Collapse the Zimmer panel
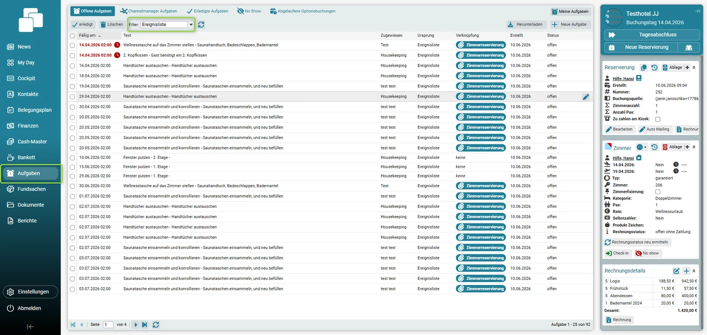This screenshot has width=707, height=335. tap(694, 147)
